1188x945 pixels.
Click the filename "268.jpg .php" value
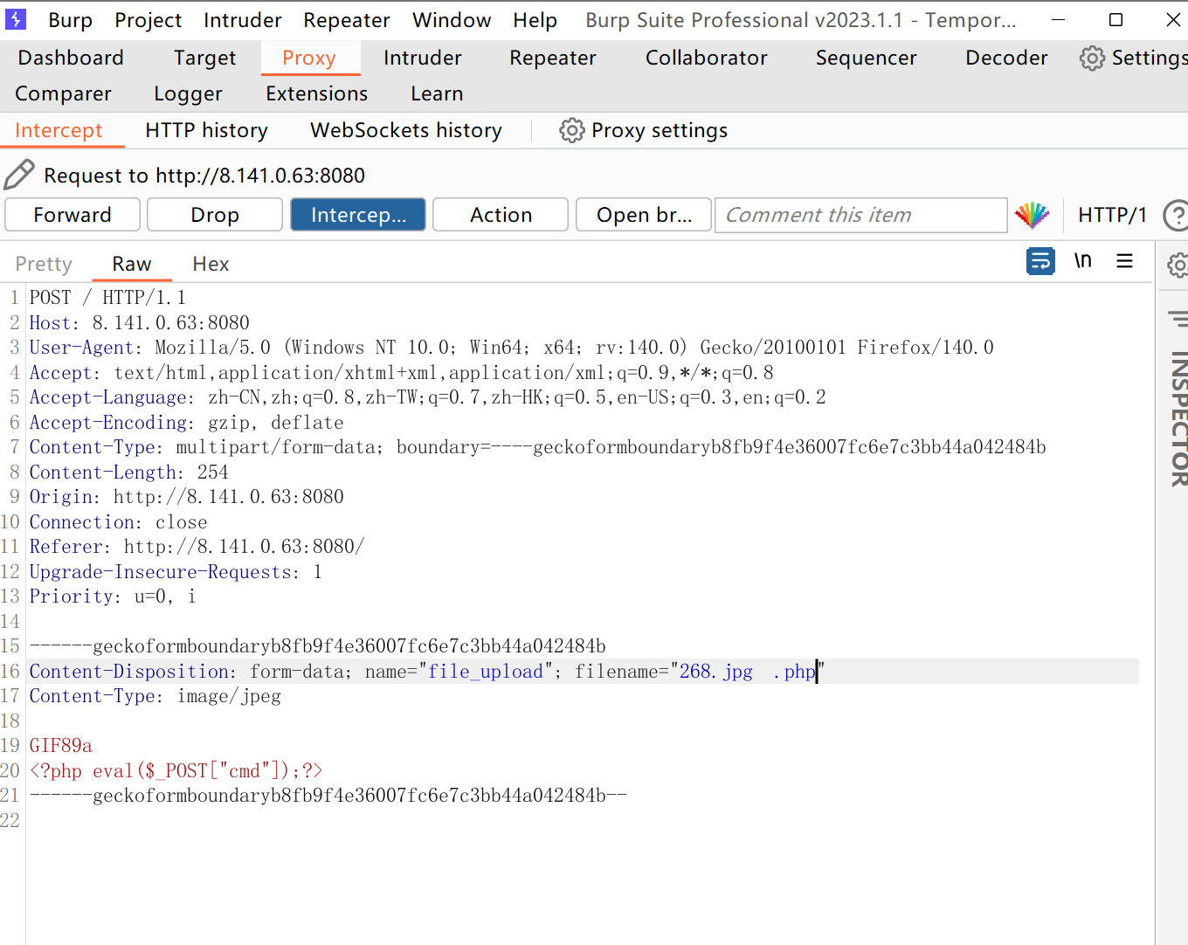(748, 672)
